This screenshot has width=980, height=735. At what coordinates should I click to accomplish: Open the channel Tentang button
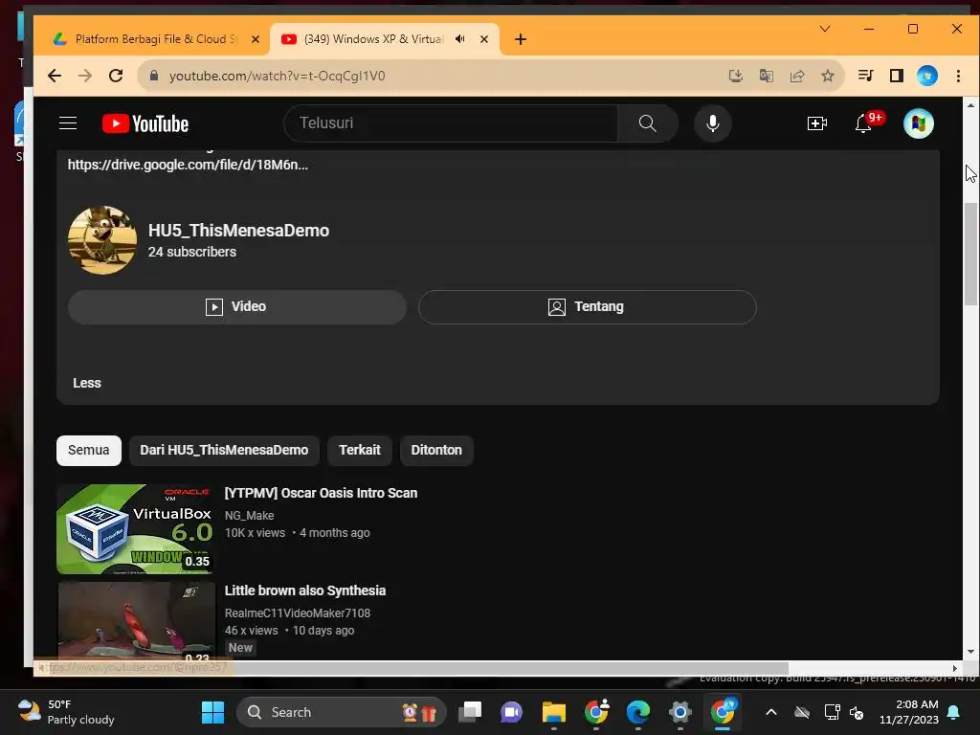587,306
